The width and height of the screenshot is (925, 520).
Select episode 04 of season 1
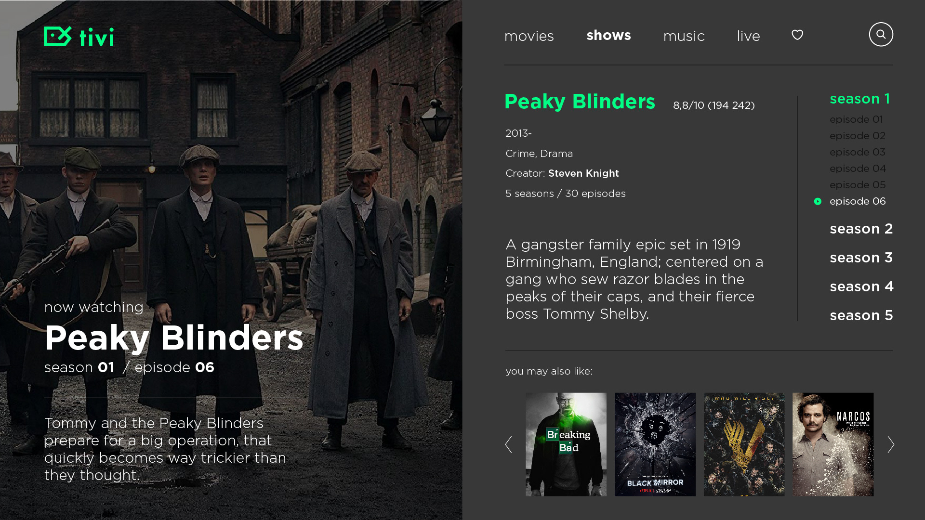tap(858, 169)
